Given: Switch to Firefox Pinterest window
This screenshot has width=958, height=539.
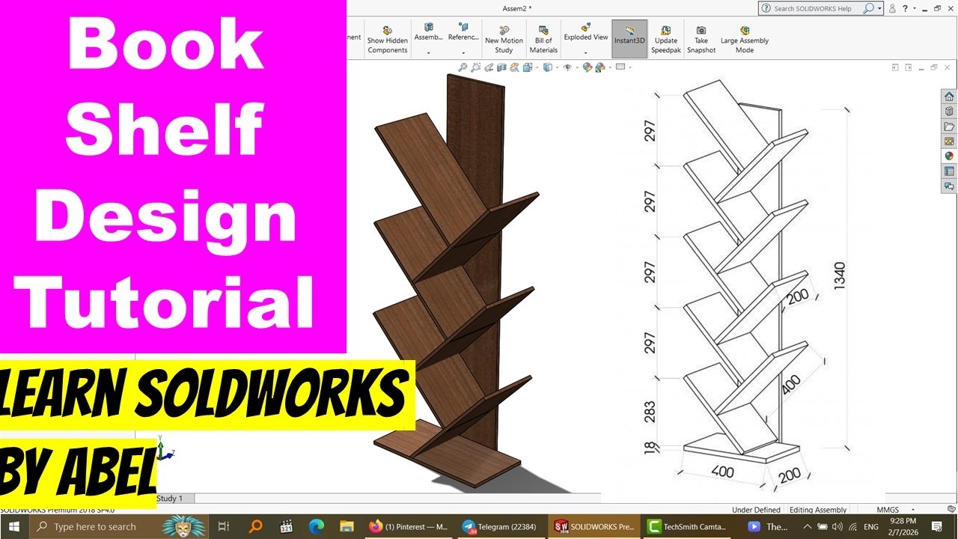Looking at the screenshot, I should (x=408, y=527).
